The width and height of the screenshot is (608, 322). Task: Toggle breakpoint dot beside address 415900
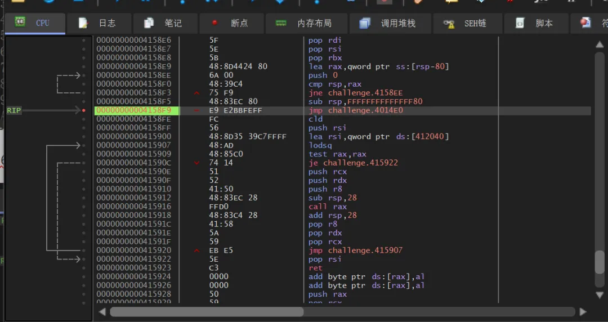coord(84,137)
